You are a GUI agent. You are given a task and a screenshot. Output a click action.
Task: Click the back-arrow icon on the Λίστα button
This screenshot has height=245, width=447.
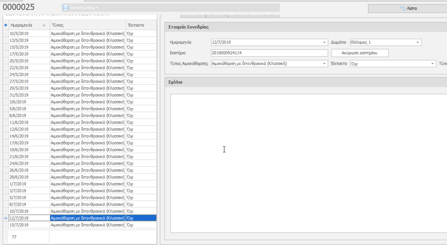(x=403, y=8)
